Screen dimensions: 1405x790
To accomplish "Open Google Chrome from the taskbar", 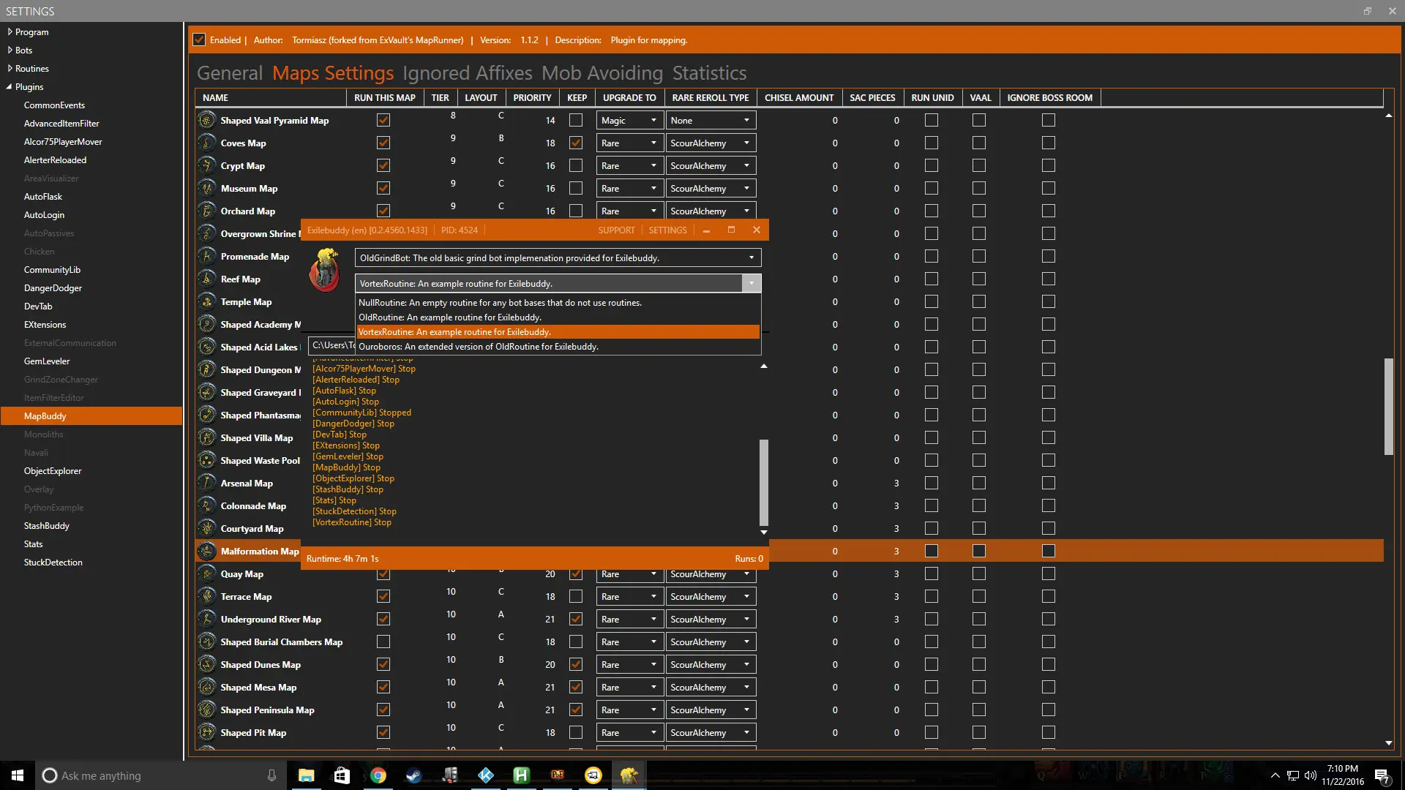I will click(x=378, y=775).
